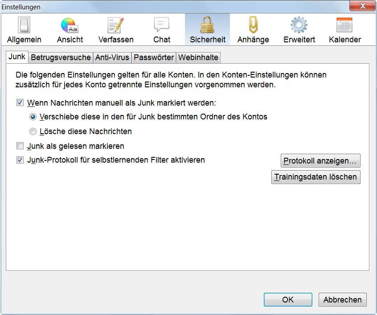This screenshot has height=315, width=377.
Task: Open the Anti-Virus tab
Action: [112, 57]
